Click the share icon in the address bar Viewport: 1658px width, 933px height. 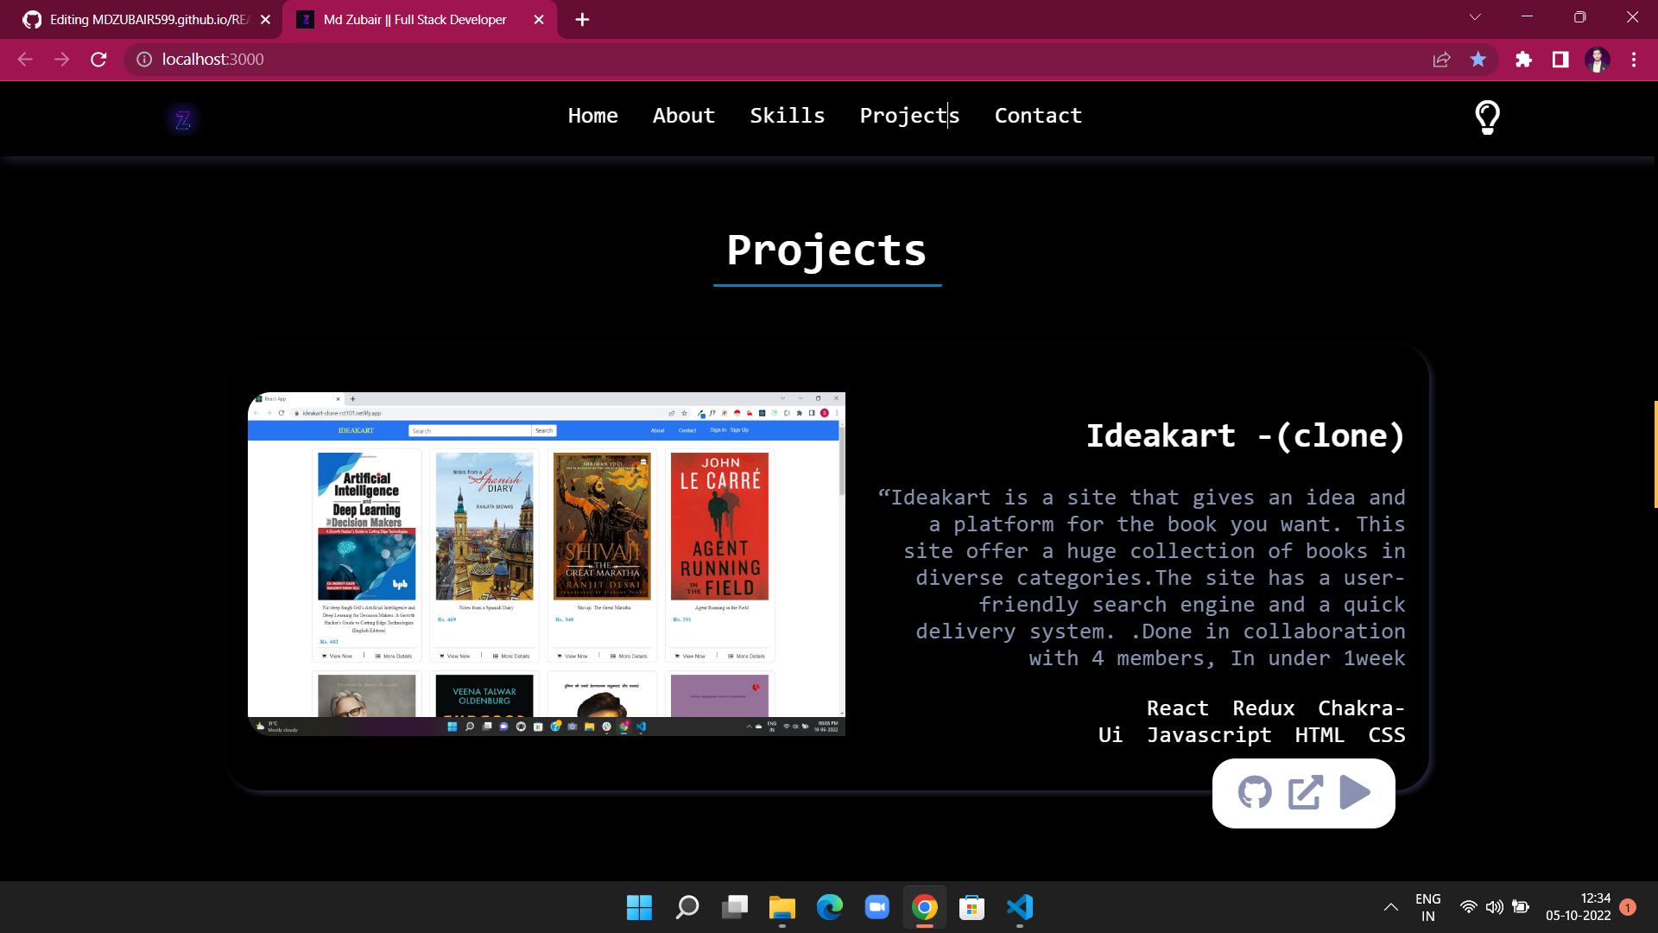tap(1441, 59)
